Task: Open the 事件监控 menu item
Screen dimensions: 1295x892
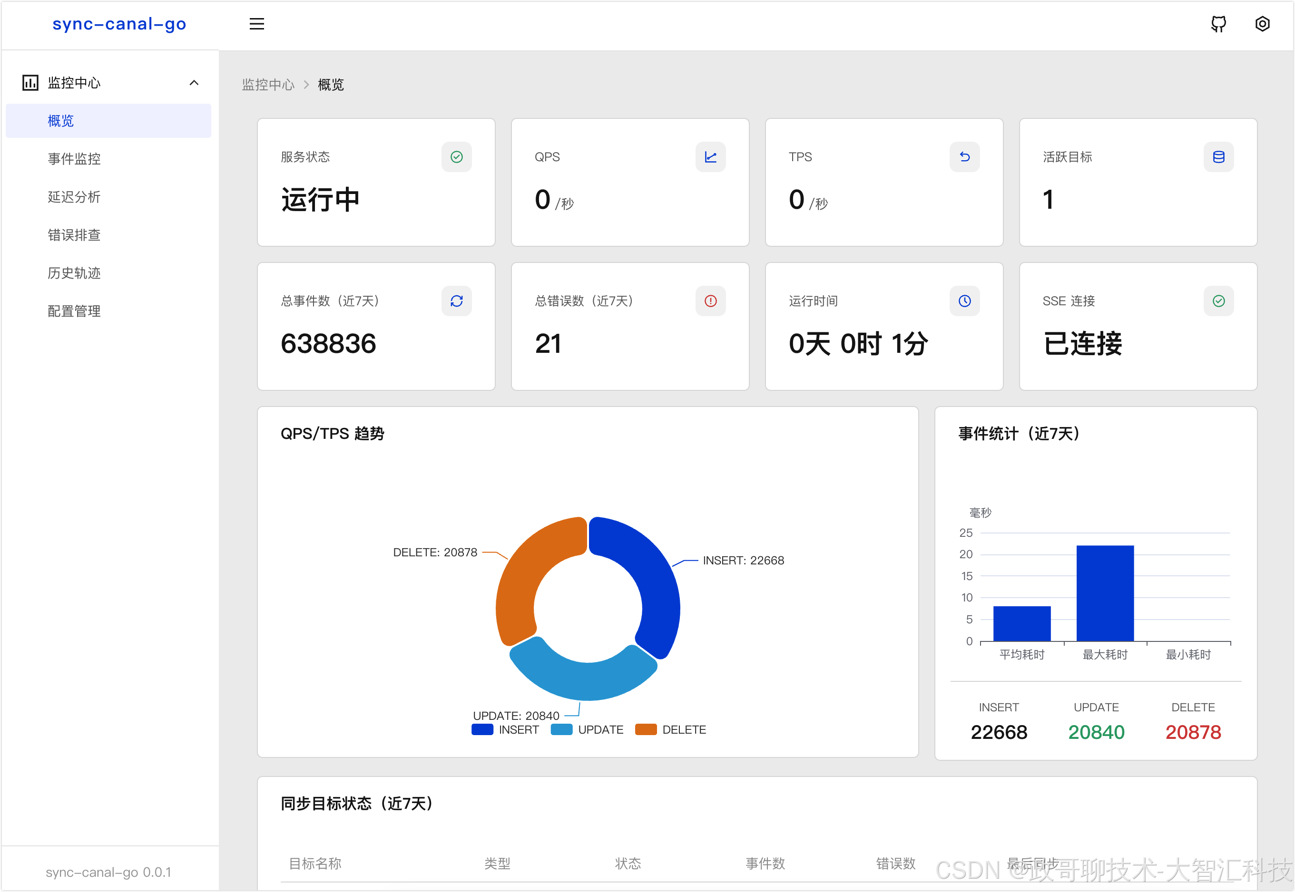Action: tap(74, 159)
